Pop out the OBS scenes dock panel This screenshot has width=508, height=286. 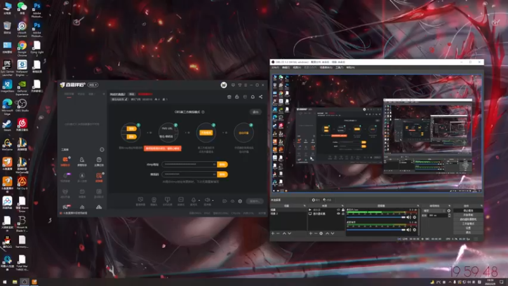(304, 206)
